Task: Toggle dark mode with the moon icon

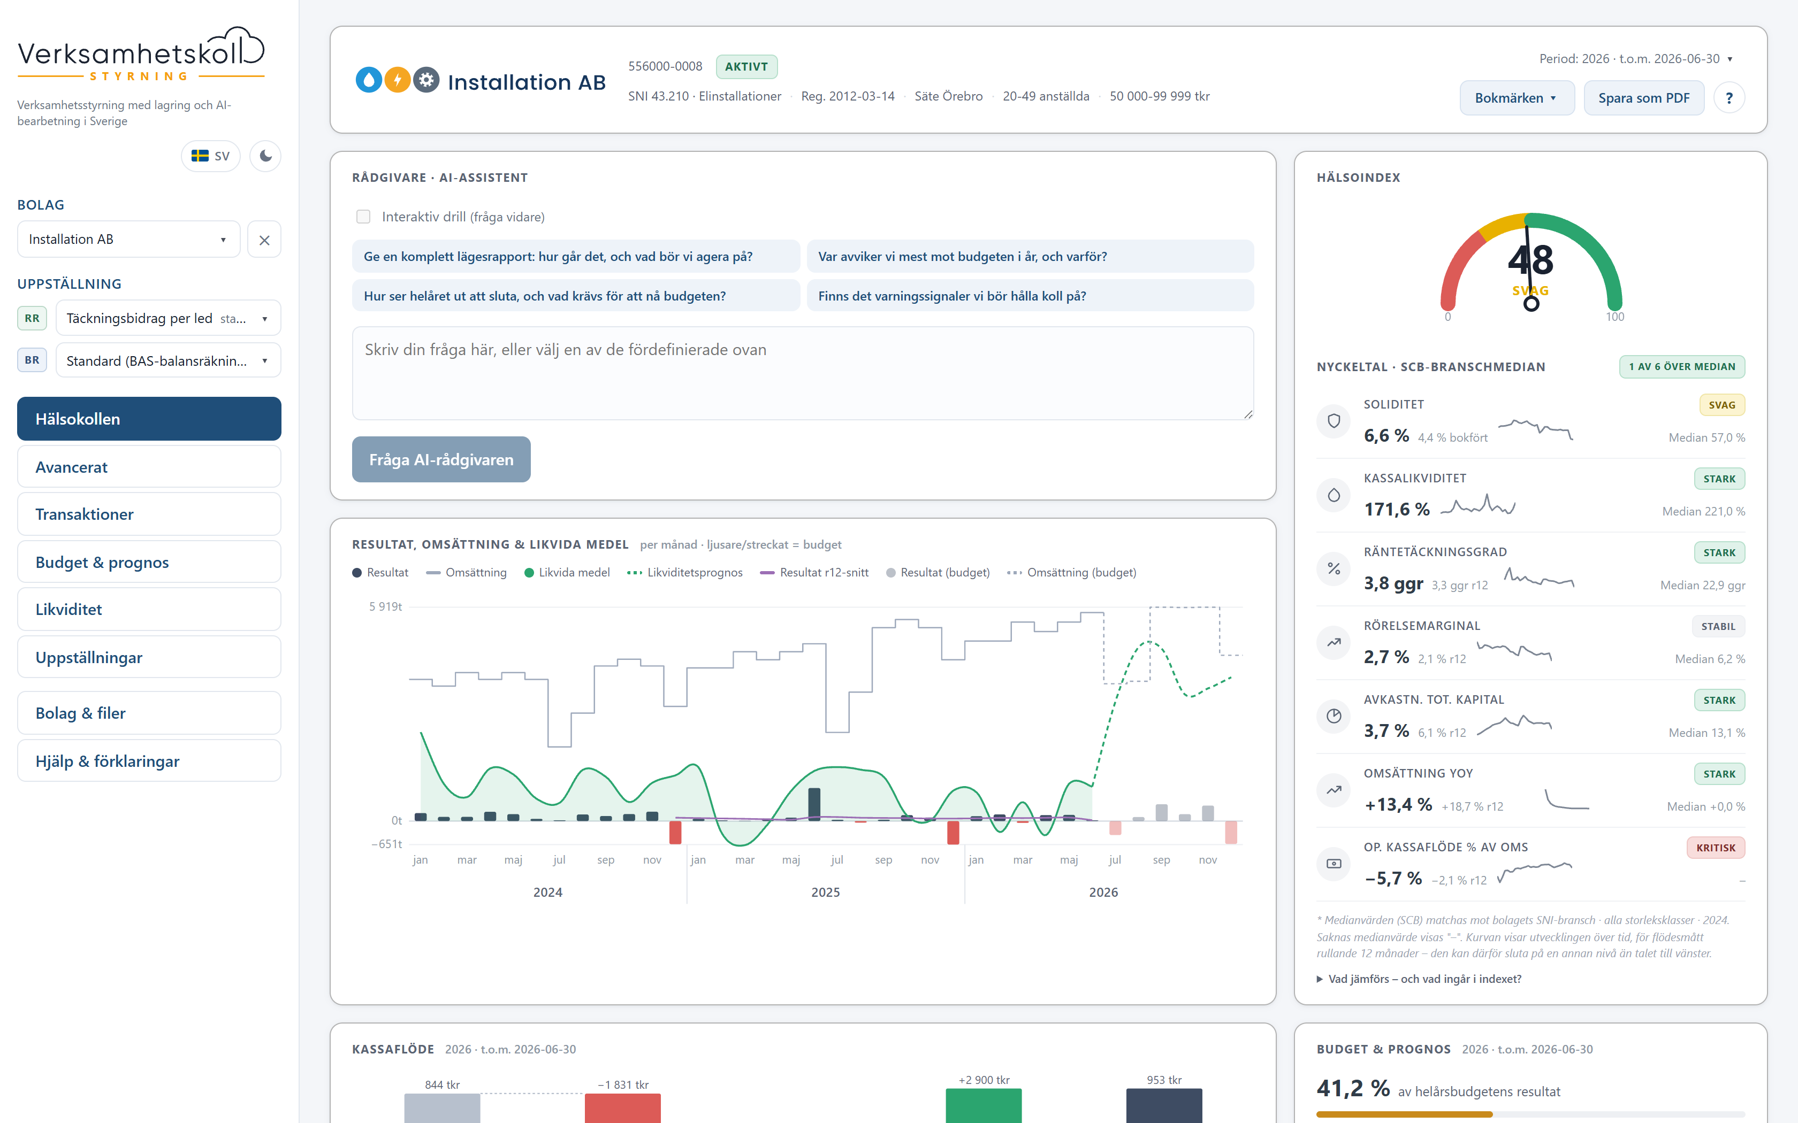Action: tap(265, 156)
